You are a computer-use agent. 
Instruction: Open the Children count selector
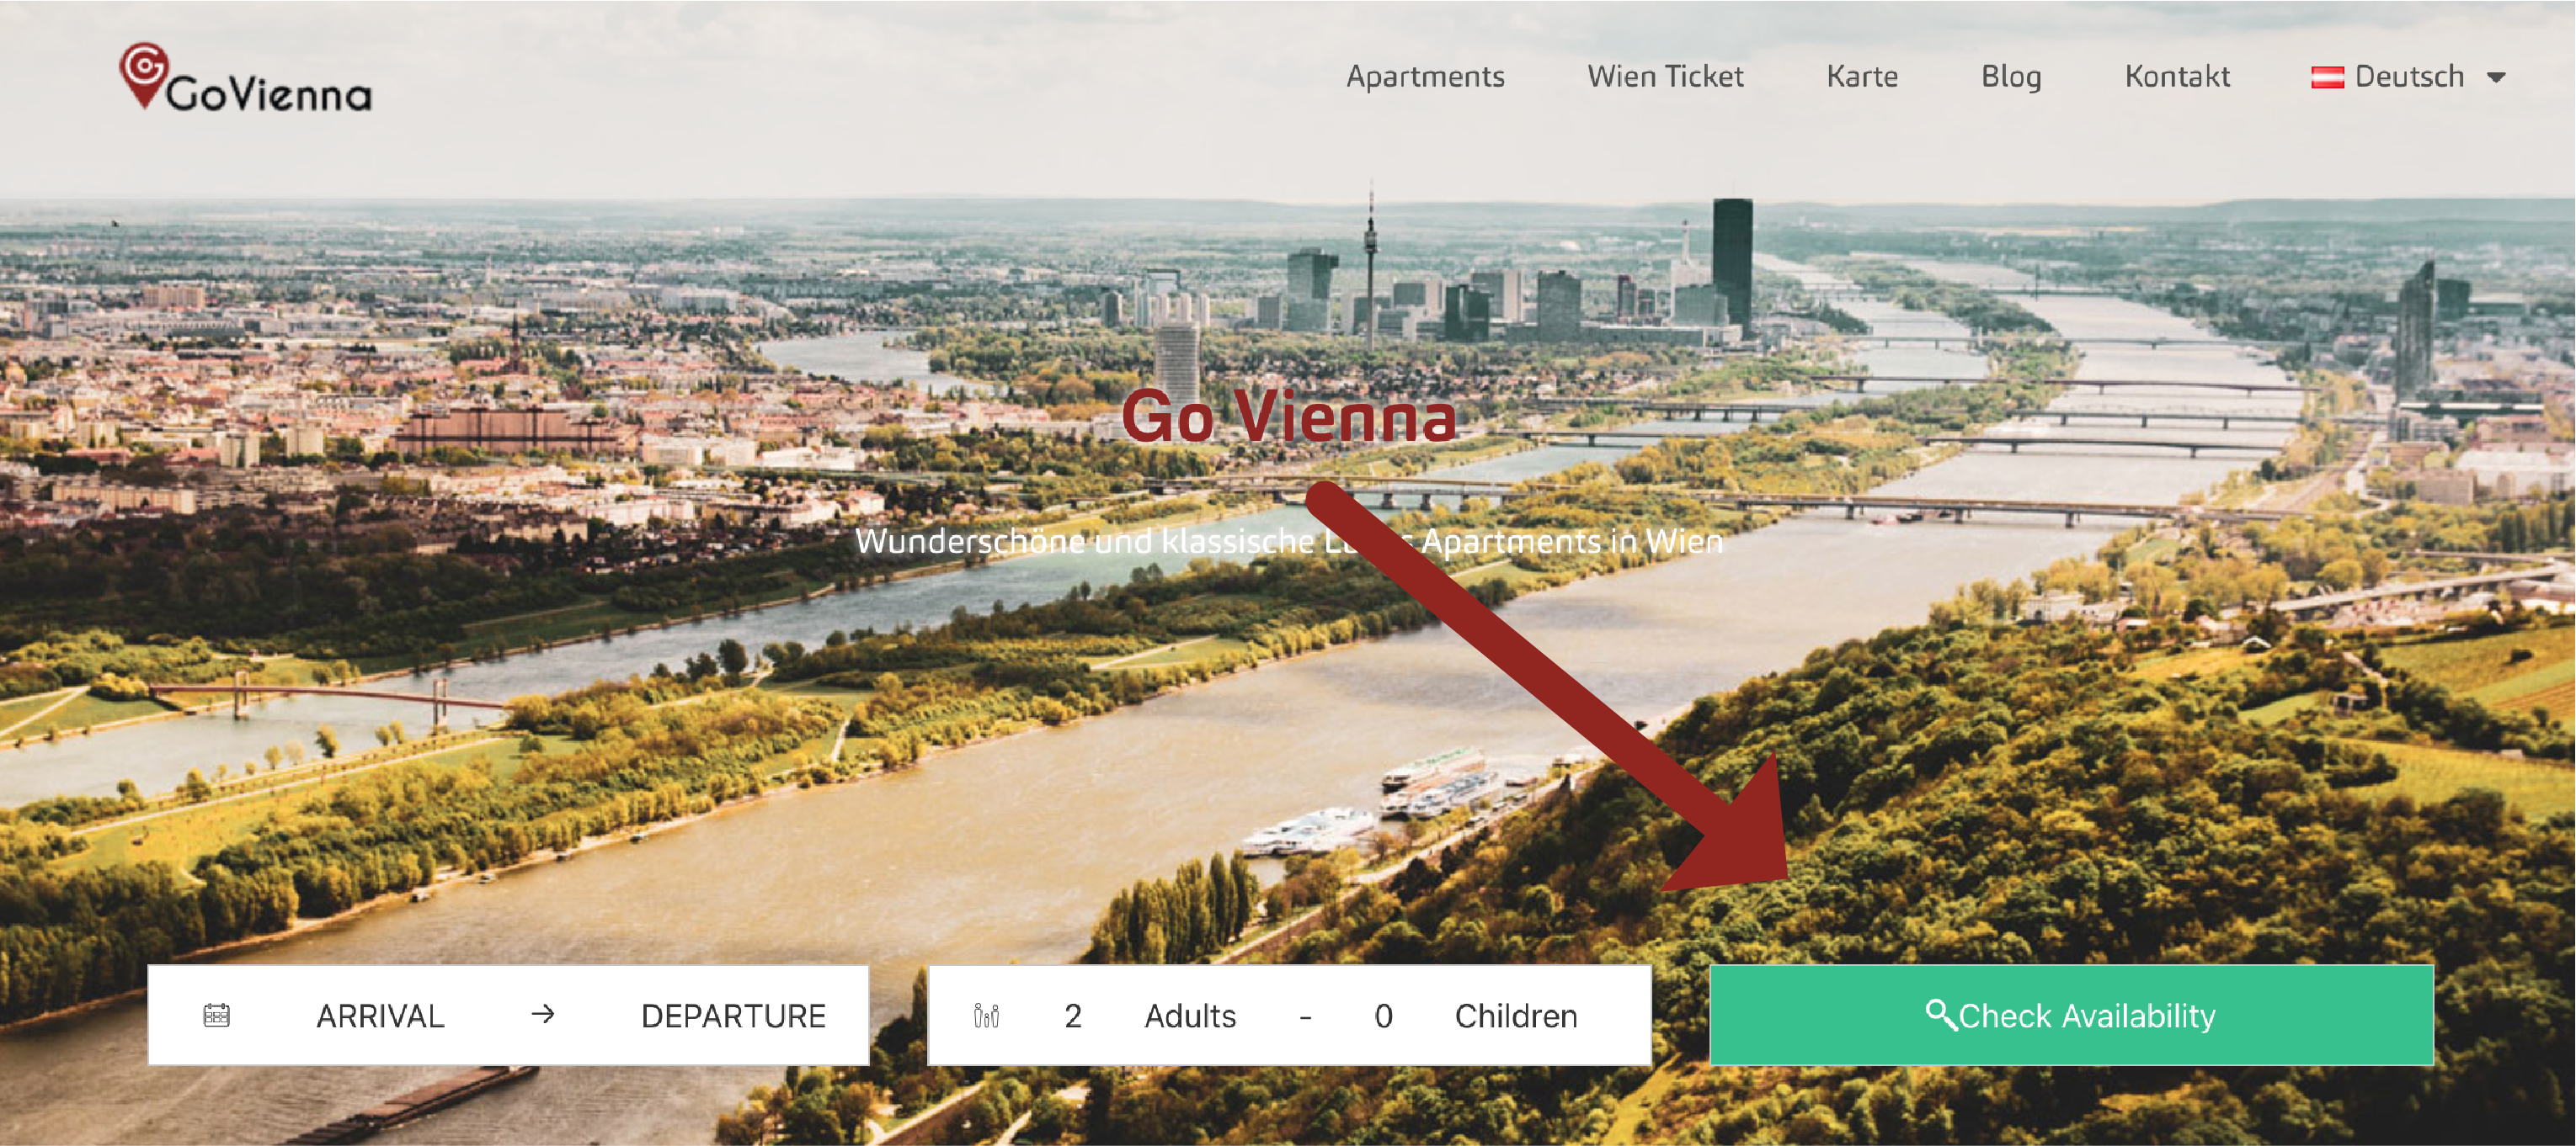point(1476,1016)
